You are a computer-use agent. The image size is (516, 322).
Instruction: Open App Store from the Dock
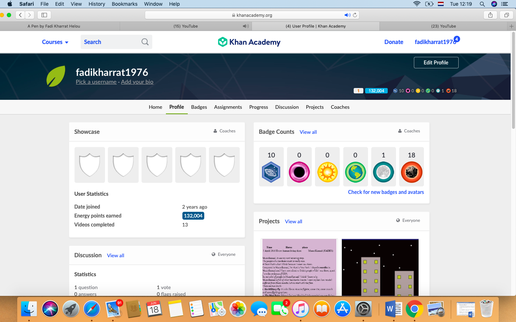click(343, 309)
